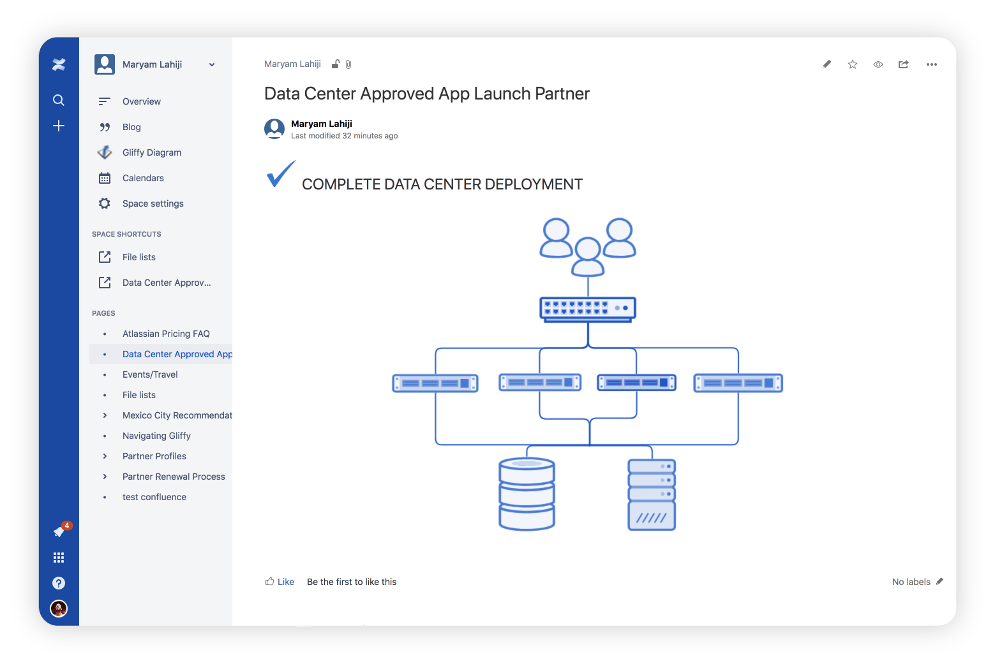Open the Navigating Gliffy page
Image resolution: width=995 pixels, height=666 pixels.
coord(156,436)
